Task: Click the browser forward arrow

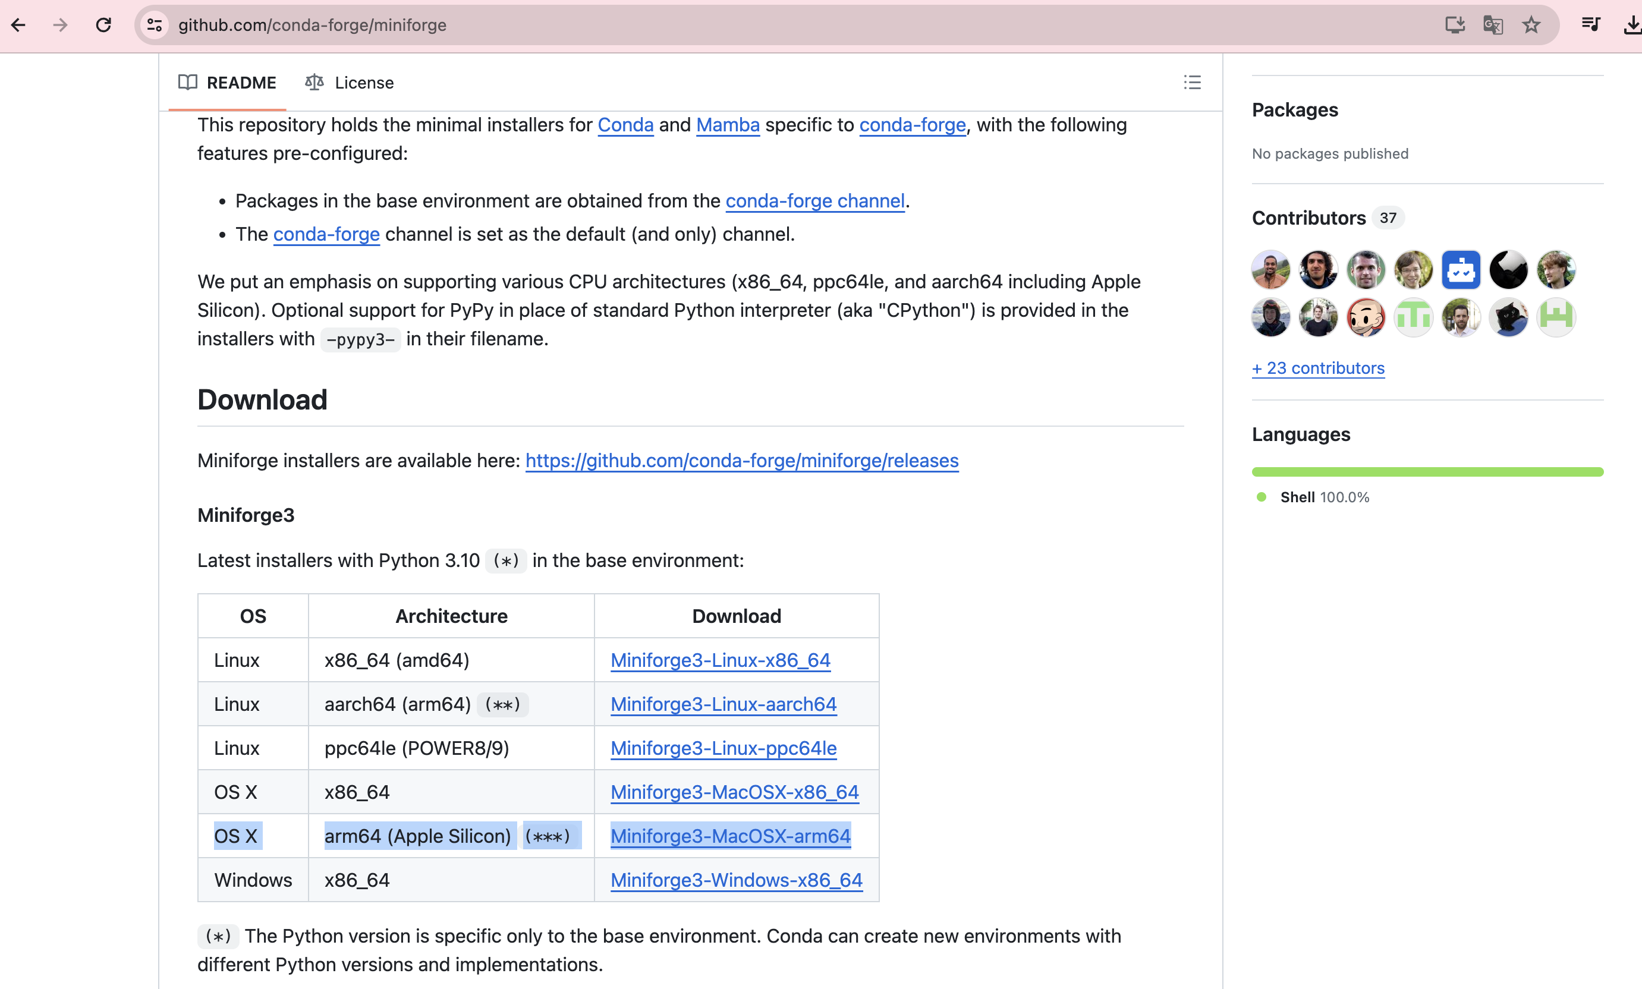Action: coord(61,26)
